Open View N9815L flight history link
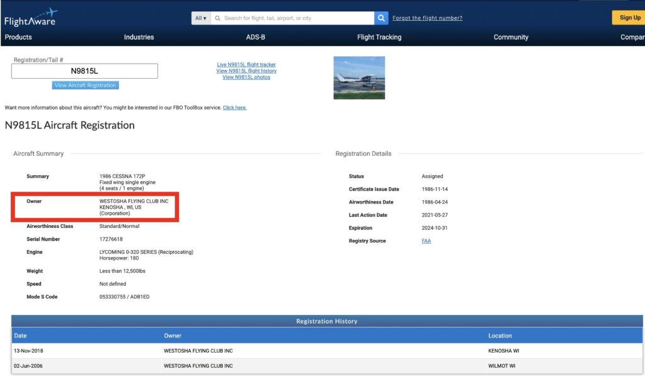Viewport: 645px width, 376px height. (246, 71)
